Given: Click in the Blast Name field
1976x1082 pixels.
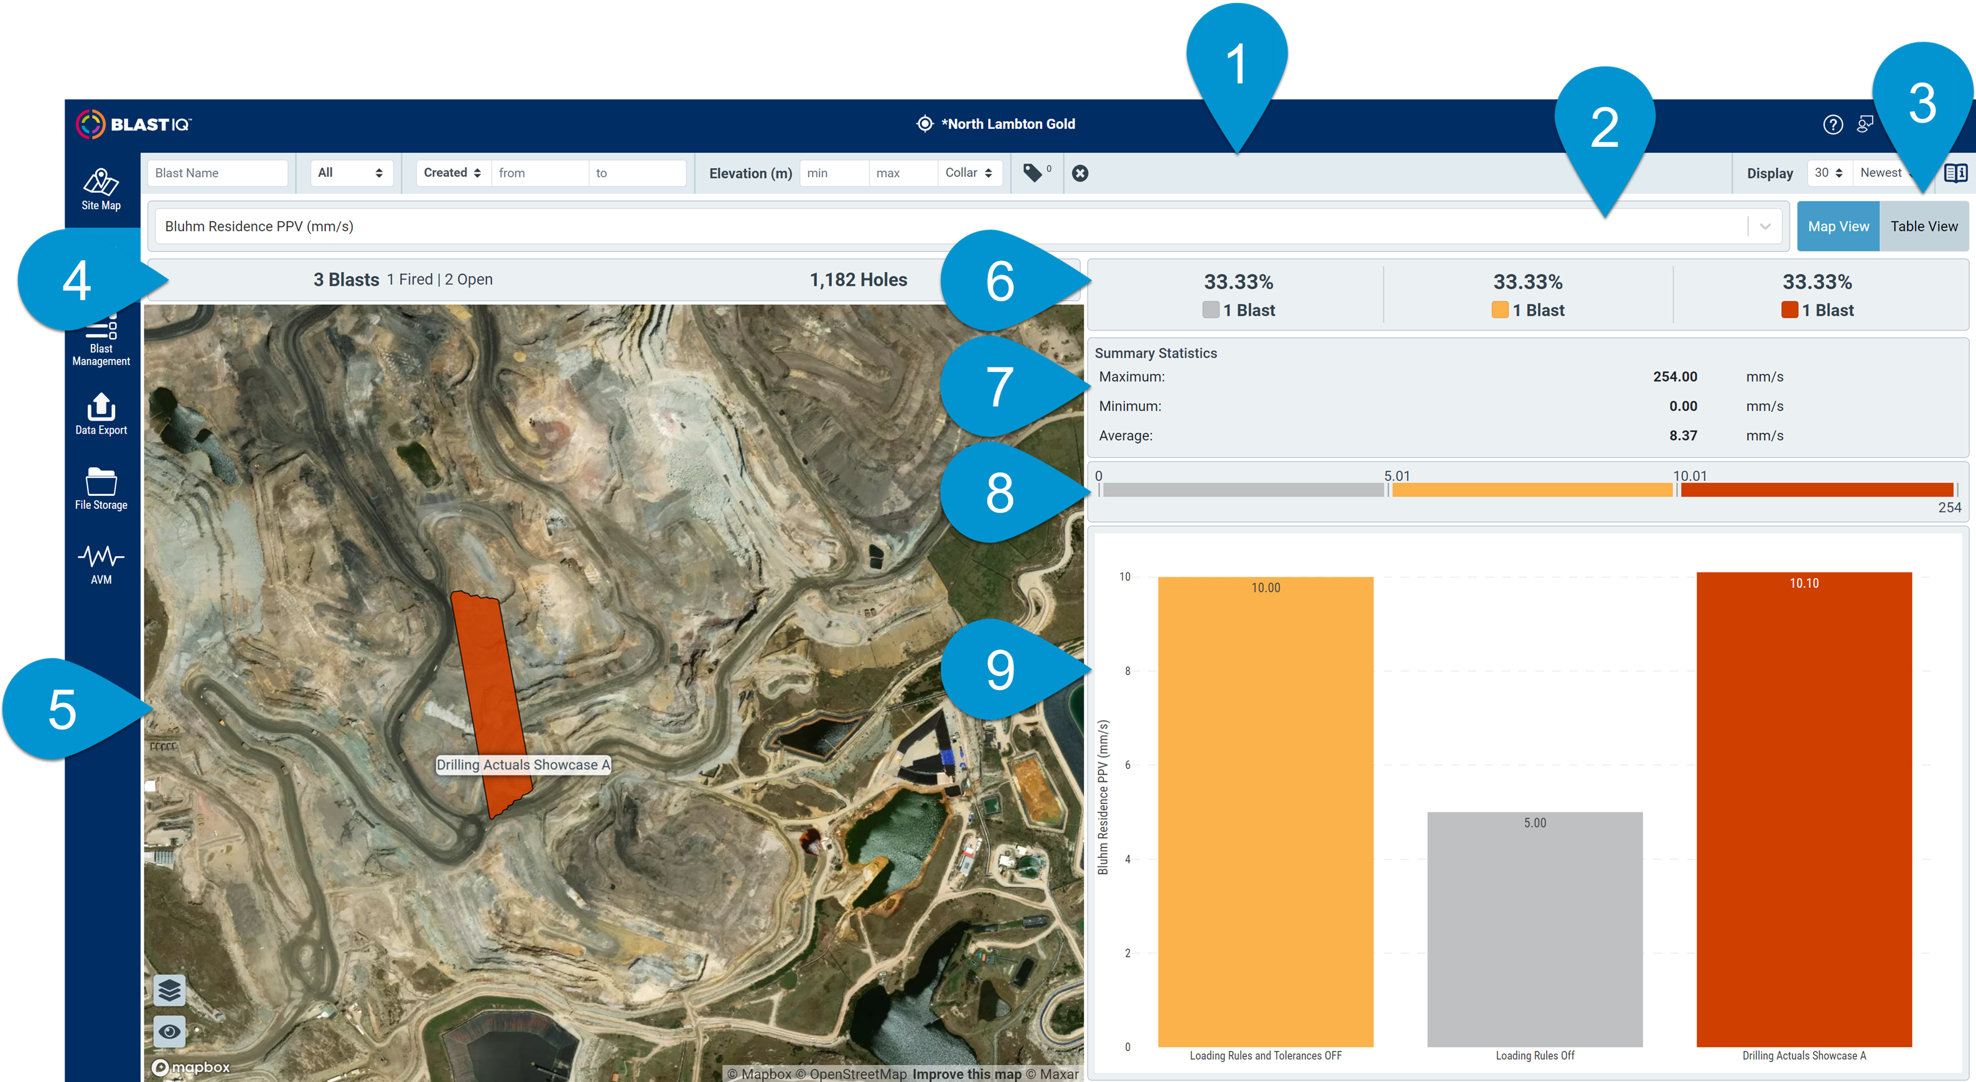Looking at the screenshot, I should click(218, 174).
